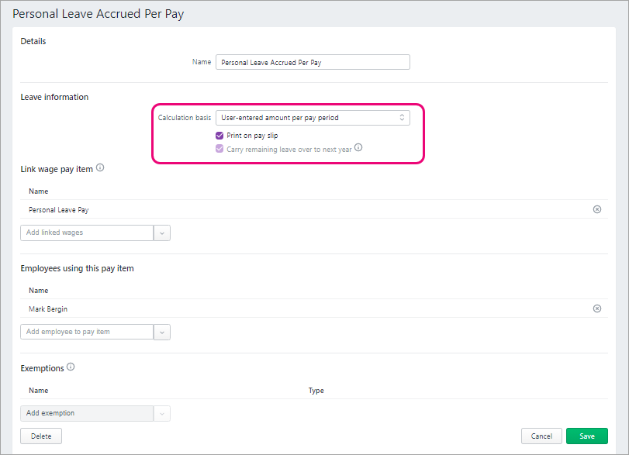Click Add employee to pay item field
Screen dimensions: 629x455
[x=86, y=332]
